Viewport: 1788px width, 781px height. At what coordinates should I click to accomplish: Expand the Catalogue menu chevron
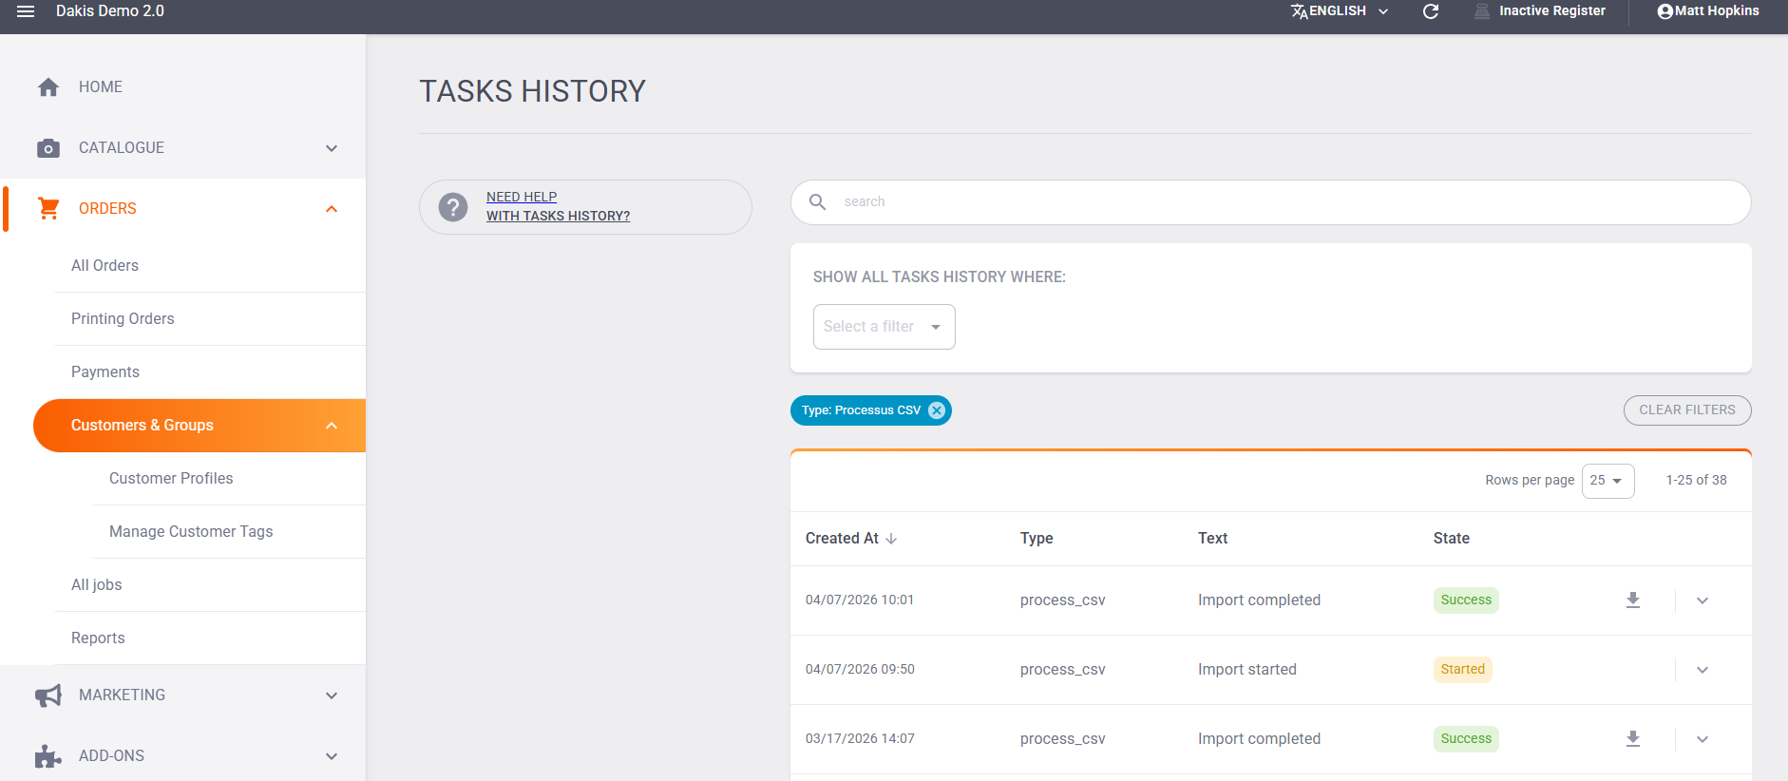click(332, 148)
